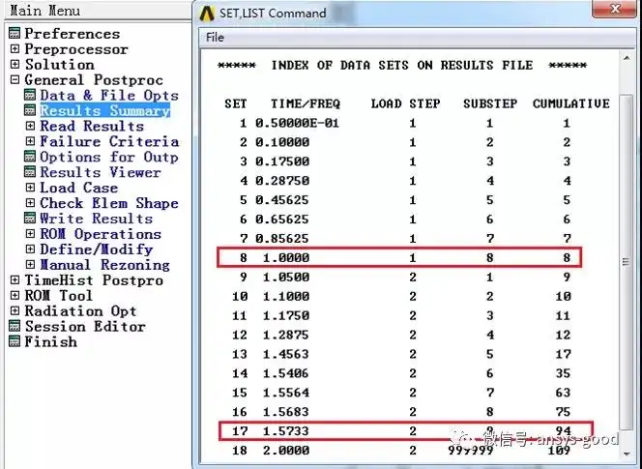The width and height of the screenshot is (642, 469).
Task: Select Load Case entry
Action: click(78, 188)
